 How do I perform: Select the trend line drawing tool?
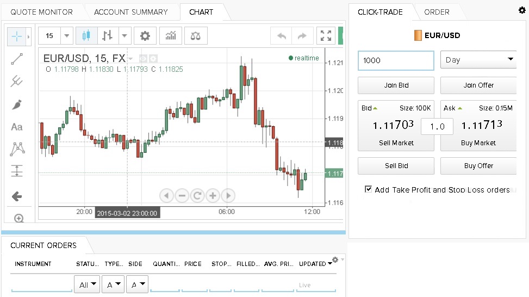[x=17, y=59]
